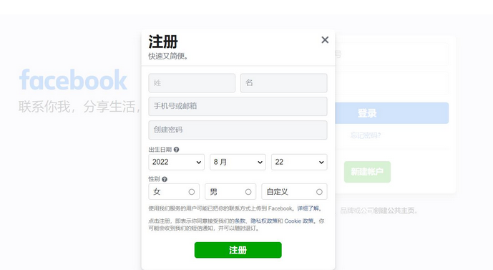Open the 详细了解 link

[308, 208]
